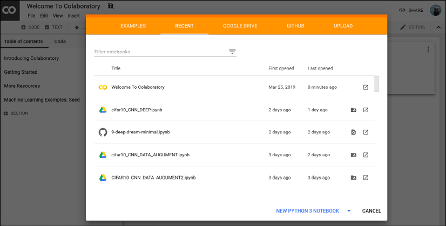Click the Colaboratory CO logo

click(10, 10)
